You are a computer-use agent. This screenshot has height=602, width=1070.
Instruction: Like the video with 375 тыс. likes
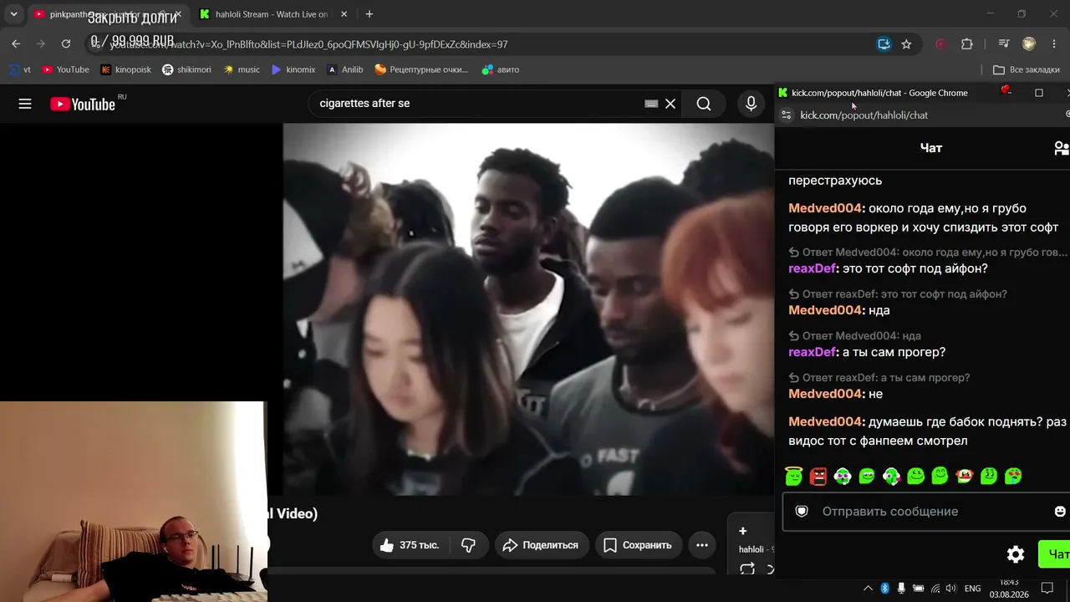point(409,545)
